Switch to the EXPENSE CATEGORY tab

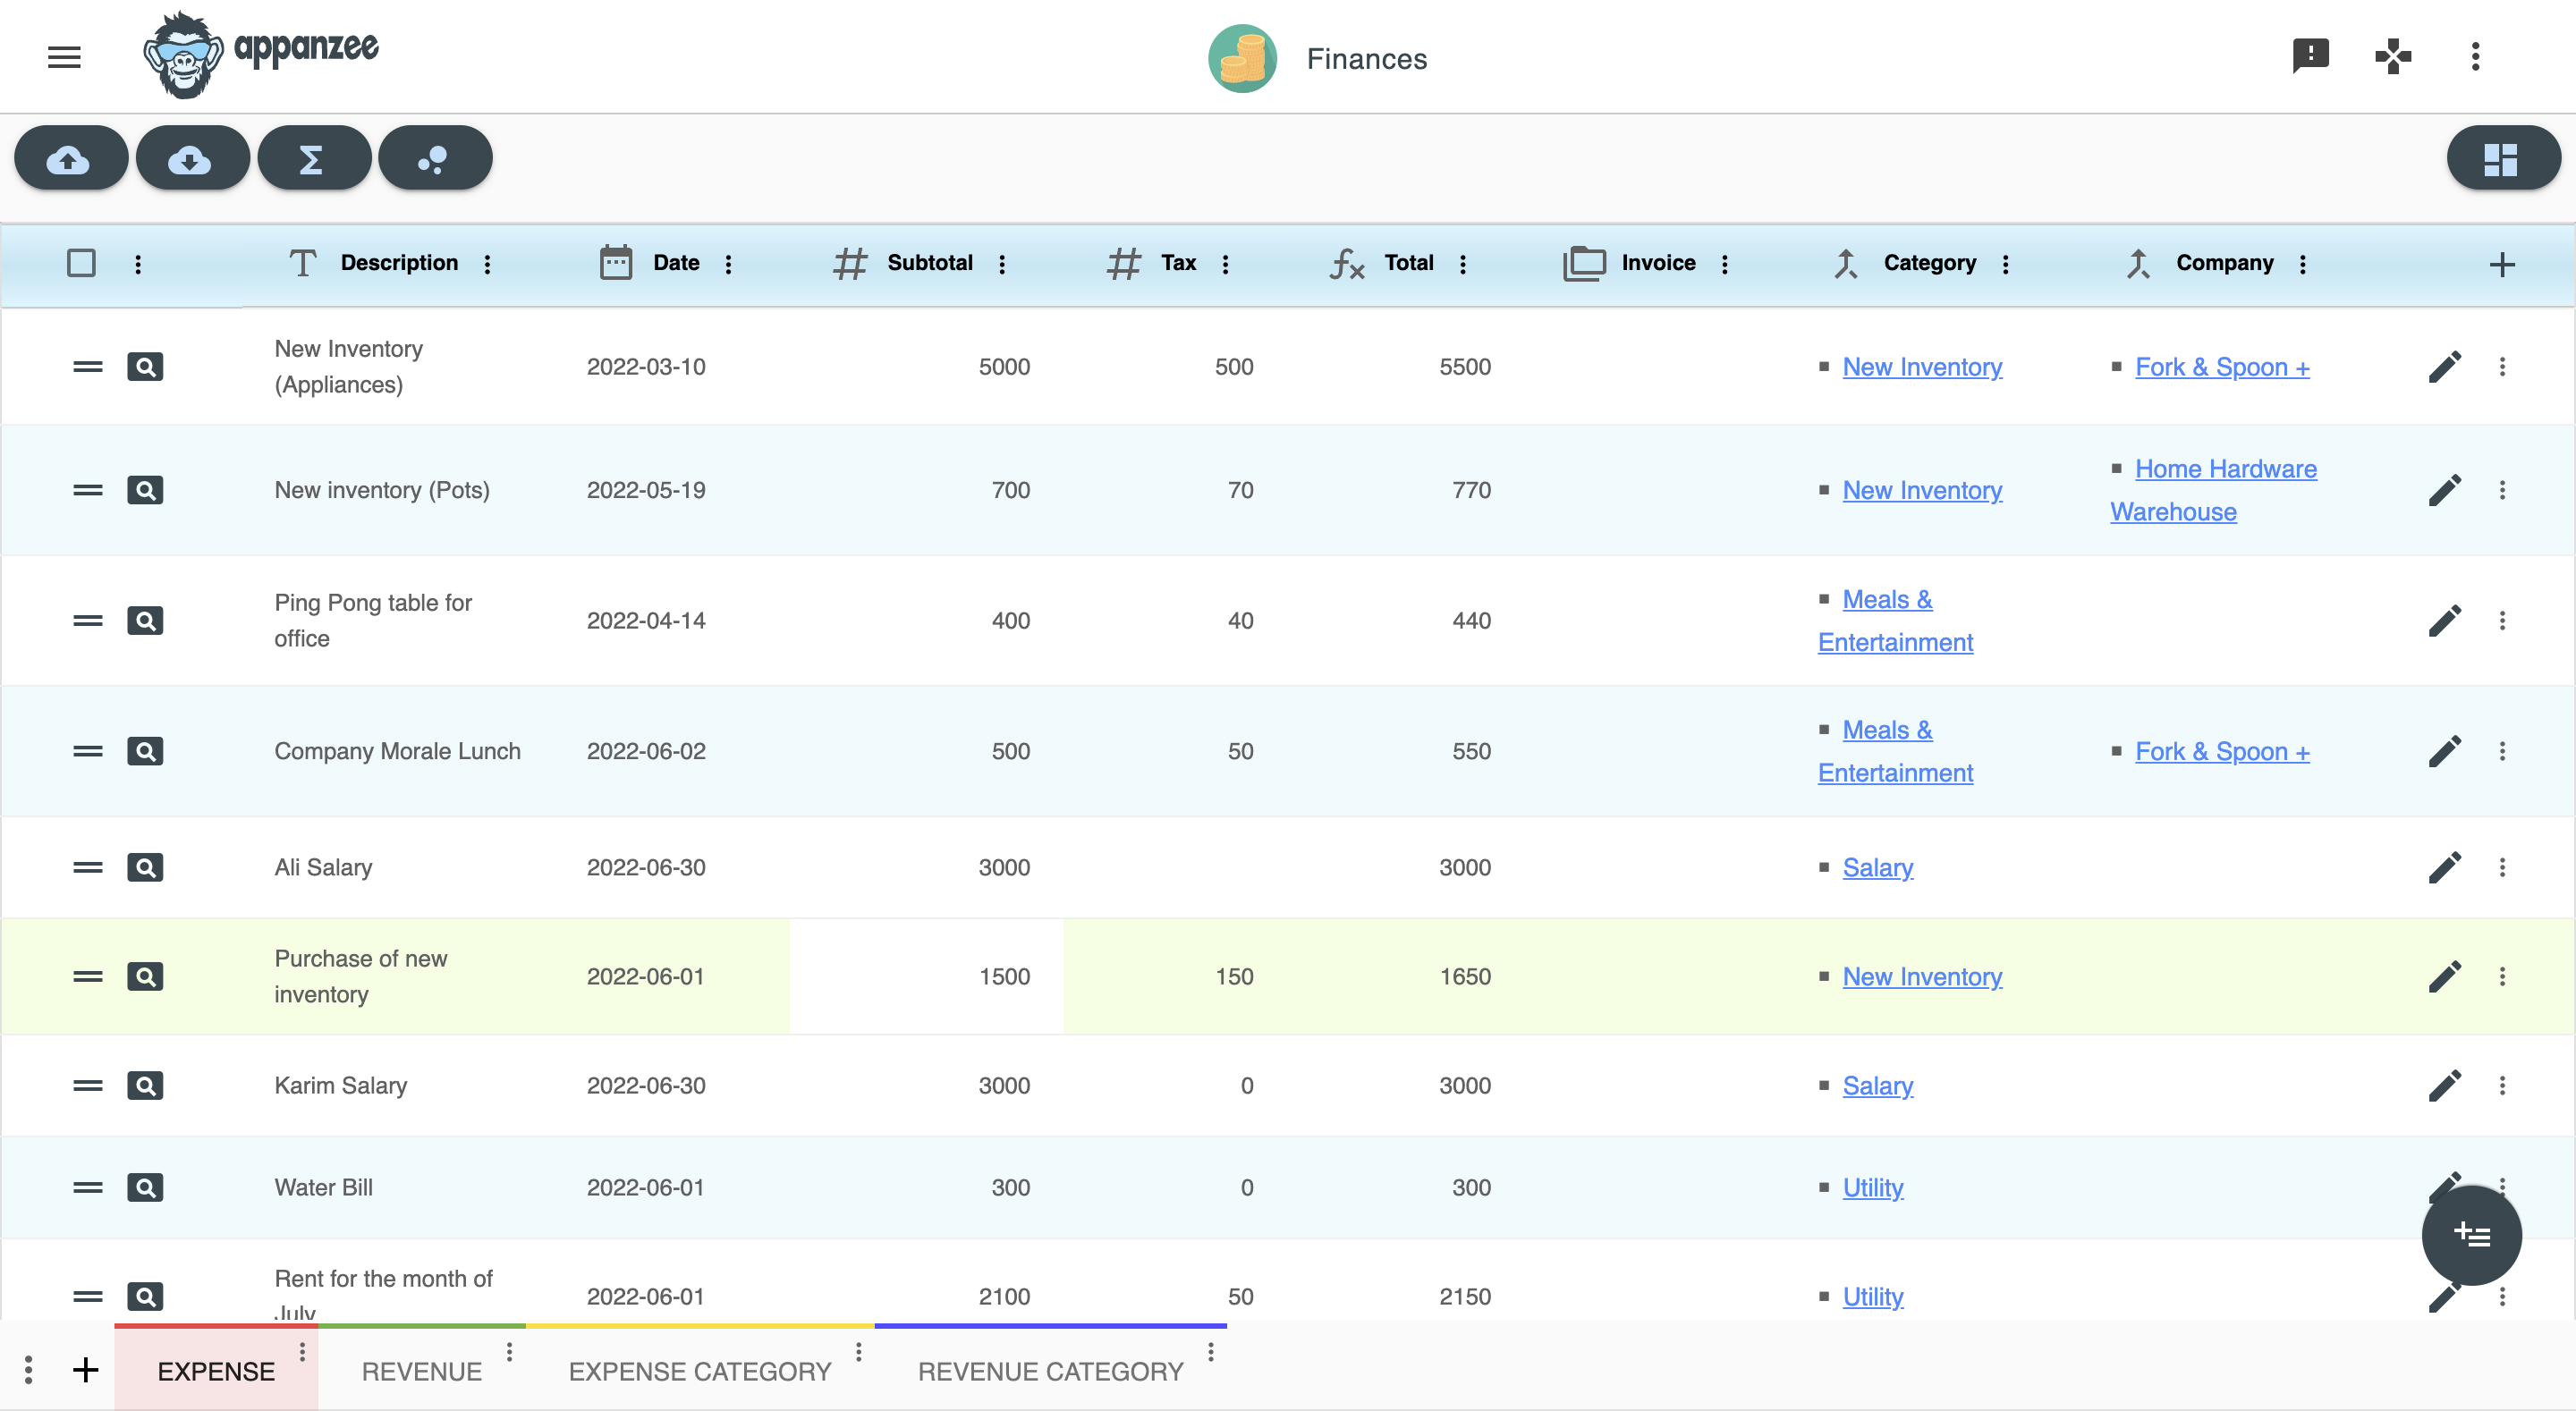pyautogui.click(x=699, y=1371)
